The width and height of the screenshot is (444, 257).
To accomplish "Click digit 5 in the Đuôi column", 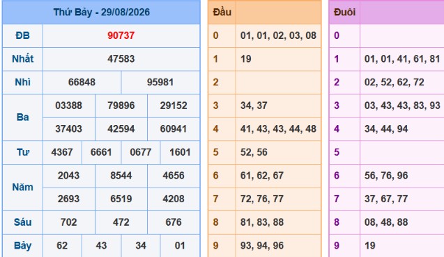I will (337, 152).
